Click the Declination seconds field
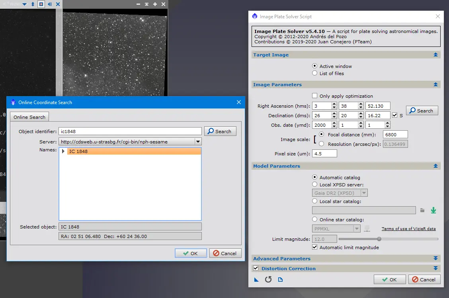The width and height of the screenshot is (449, 298). (378, 115)
